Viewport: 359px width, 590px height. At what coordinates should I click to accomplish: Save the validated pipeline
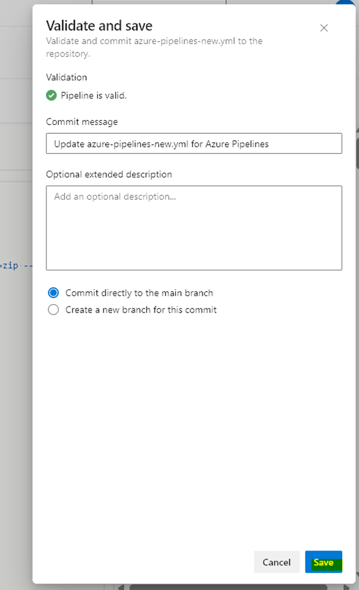tap(323, 562)
